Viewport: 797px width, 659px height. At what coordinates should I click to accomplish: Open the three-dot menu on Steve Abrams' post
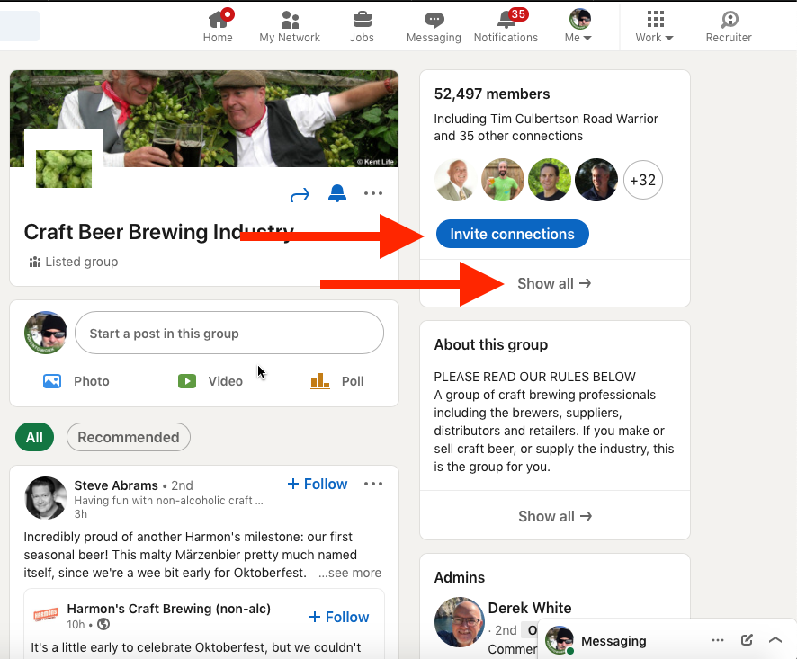pos(373,484)
